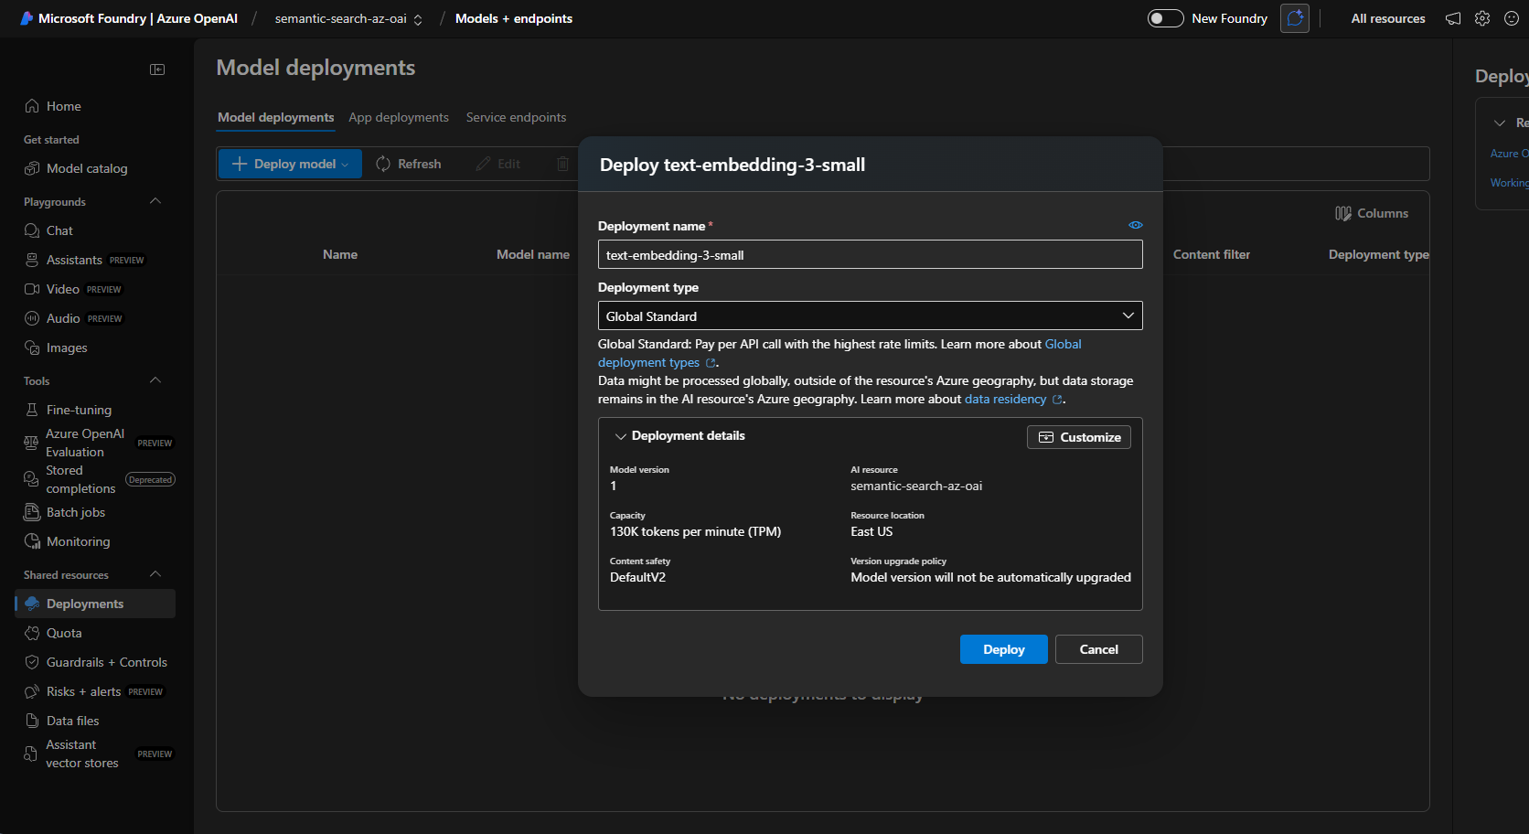Open the Azure OpenAI Evaluation icon
1529x834 pixels.
pos(31,443)
